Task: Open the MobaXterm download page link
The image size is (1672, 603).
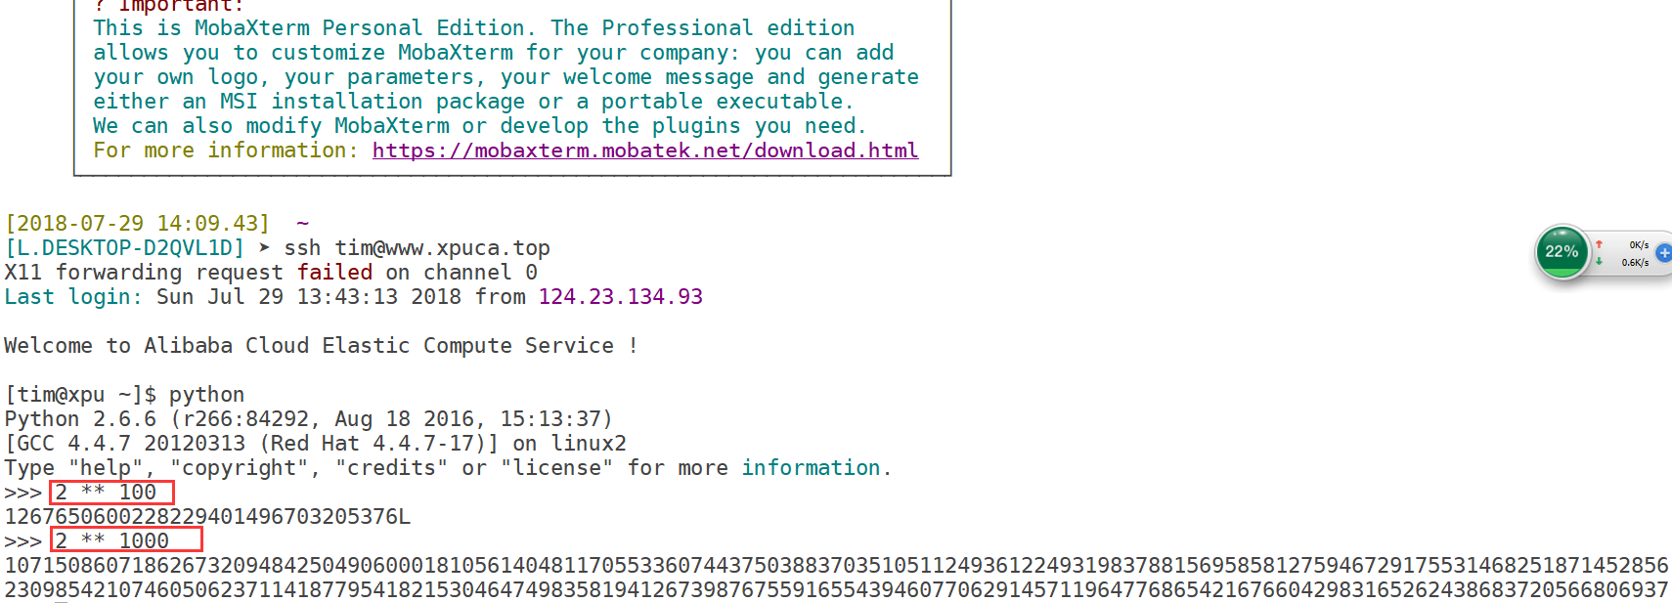Action: point(644,151)
